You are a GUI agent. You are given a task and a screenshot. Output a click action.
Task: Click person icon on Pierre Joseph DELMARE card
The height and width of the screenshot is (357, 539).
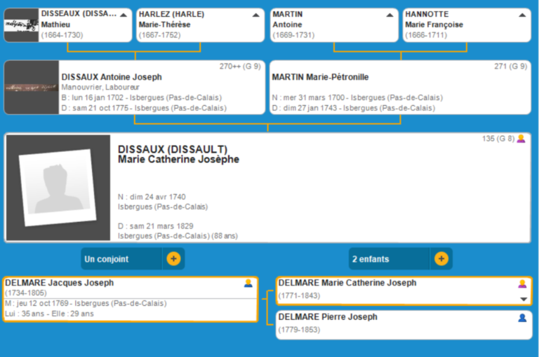point(521,318)
